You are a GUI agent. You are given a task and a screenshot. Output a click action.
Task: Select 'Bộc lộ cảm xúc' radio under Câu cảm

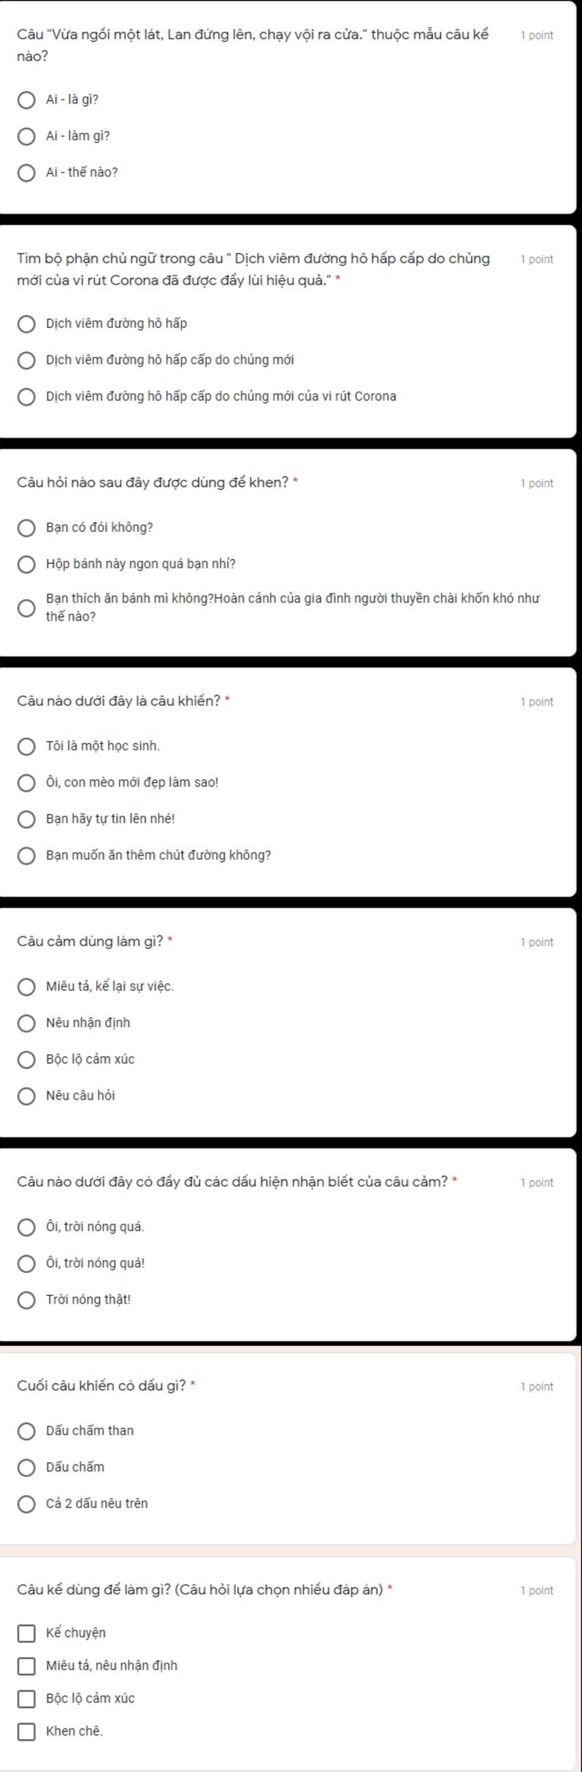point(26,1060)
